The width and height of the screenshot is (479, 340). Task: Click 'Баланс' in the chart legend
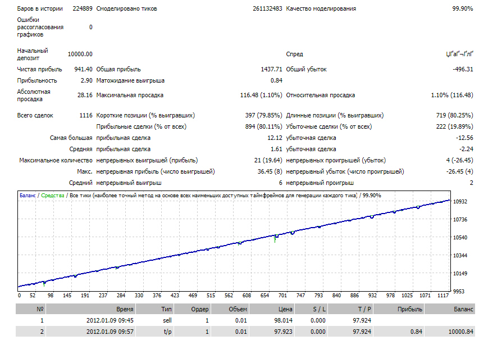(28, 196)
